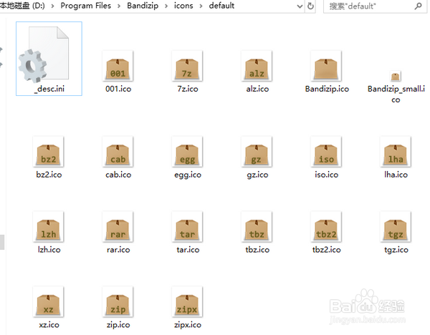430x335 pixels.
Task: Click the 001.ico file name
Action: pyautogui.click(x=118, y=89)
